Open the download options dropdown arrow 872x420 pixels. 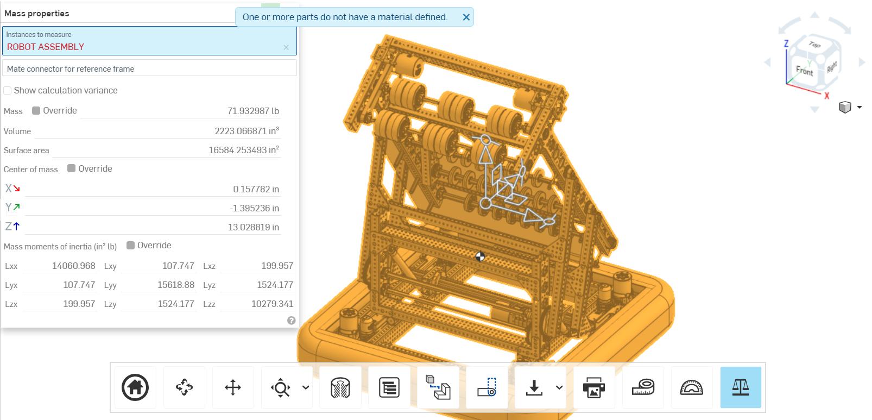point(559,387)
